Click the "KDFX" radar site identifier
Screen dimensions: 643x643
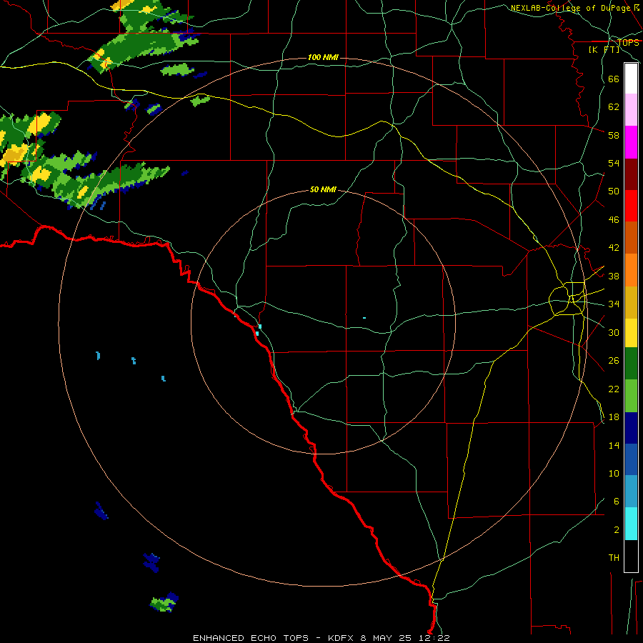(340, 638)
